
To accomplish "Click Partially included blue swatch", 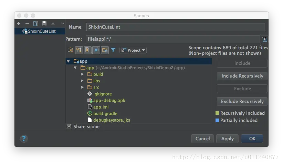I will pyautogui.click(x=217, y=120).
